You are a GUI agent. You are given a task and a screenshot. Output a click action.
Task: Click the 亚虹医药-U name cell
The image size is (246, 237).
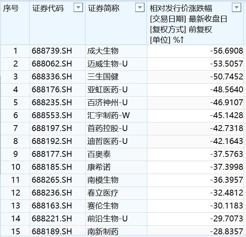pyautogui.click(x=108, y=90)
